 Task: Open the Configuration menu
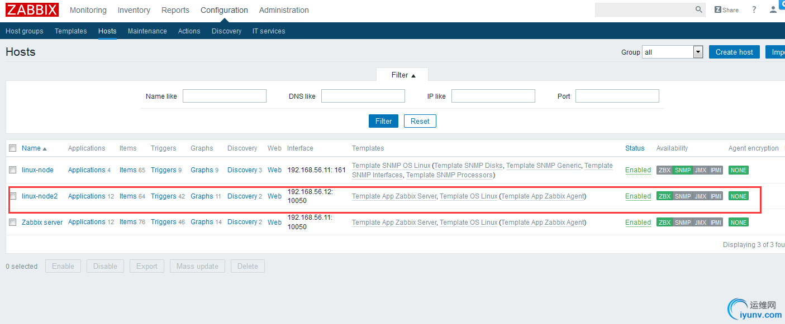coord(224,10)
